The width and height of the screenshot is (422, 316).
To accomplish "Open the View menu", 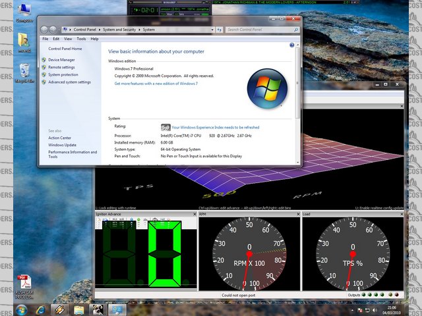I will coord(68,39).
